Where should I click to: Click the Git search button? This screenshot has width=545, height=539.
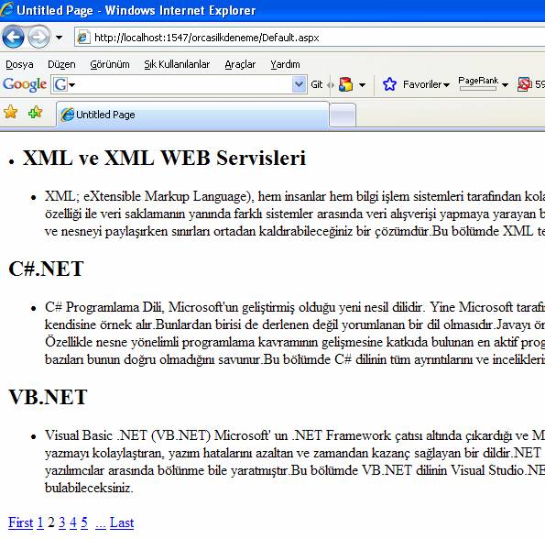click(317, 84)
